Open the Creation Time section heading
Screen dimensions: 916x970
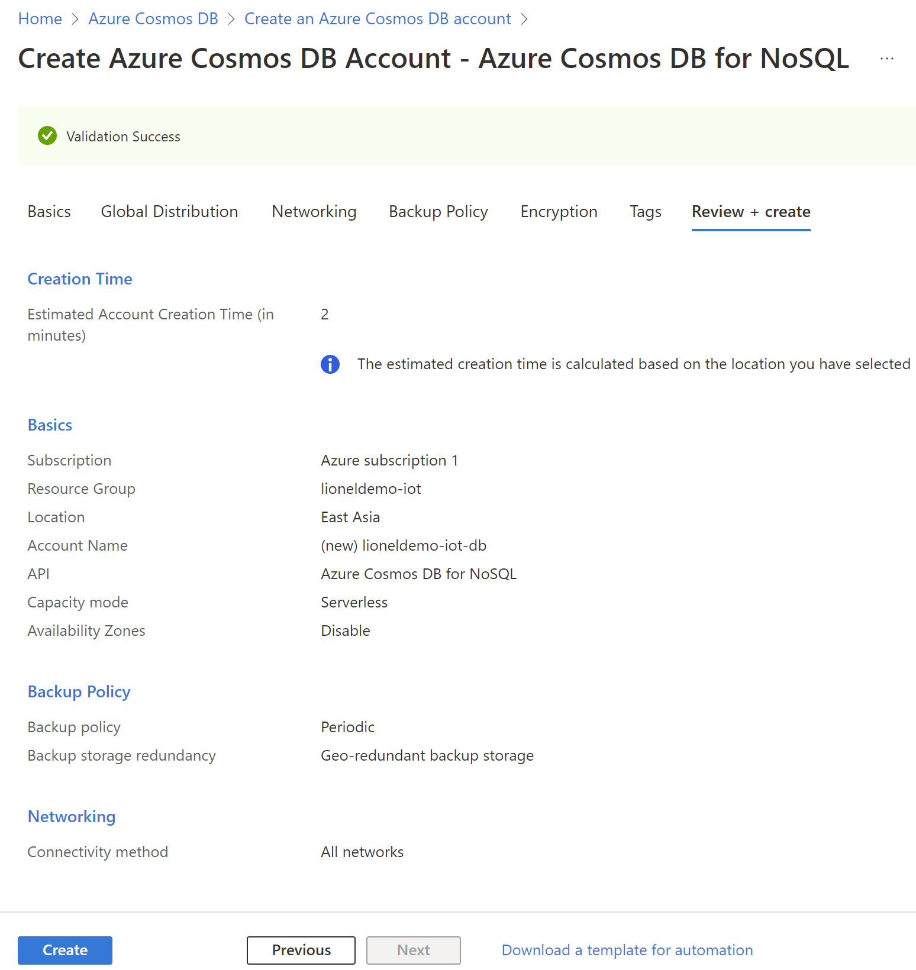80,279
